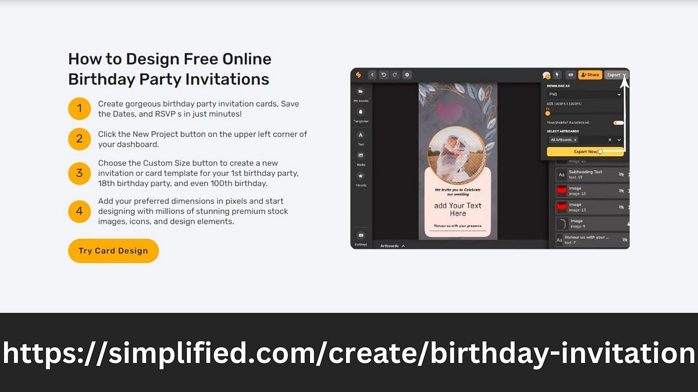Click the Try Card Design button
This screenshot has width=698, height=392.
(x=113, y=250)
